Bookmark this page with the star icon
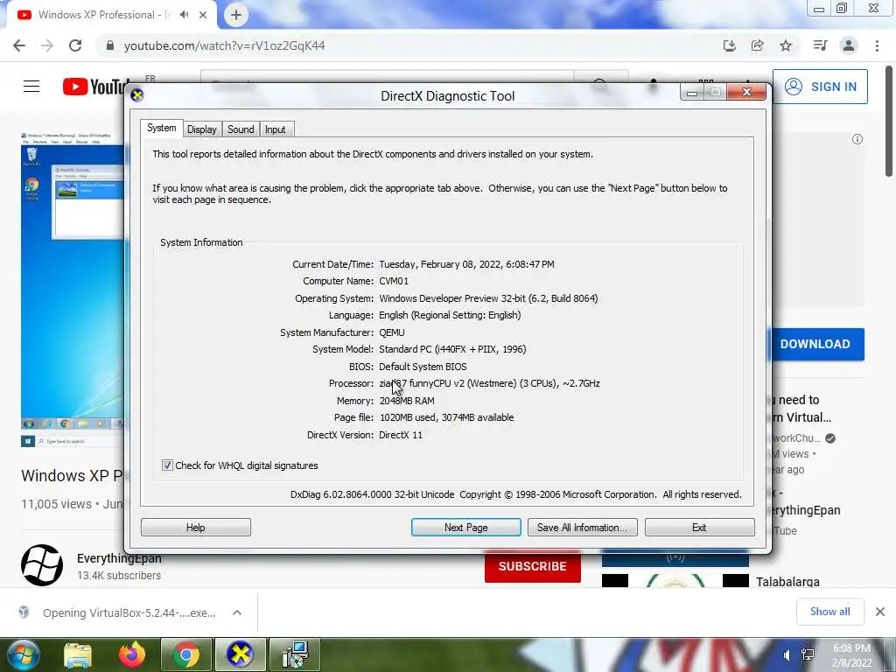This screenshot has width=896, height=672. point(786,45)
